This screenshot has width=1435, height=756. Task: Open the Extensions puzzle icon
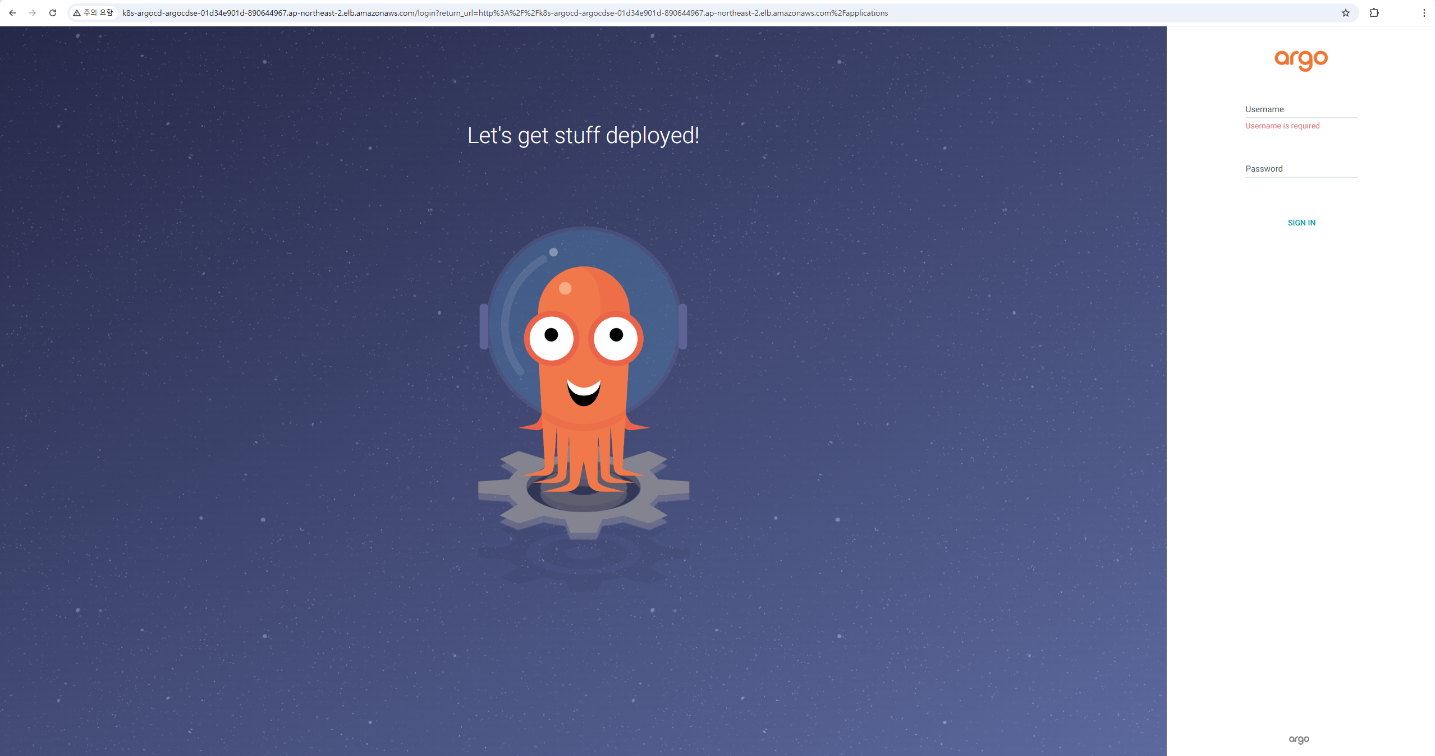(1374, 13)
